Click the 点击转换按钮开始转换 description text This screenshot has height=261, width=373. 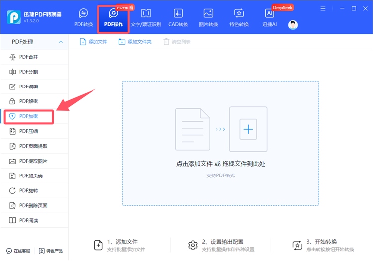click(x=330, y=250)
